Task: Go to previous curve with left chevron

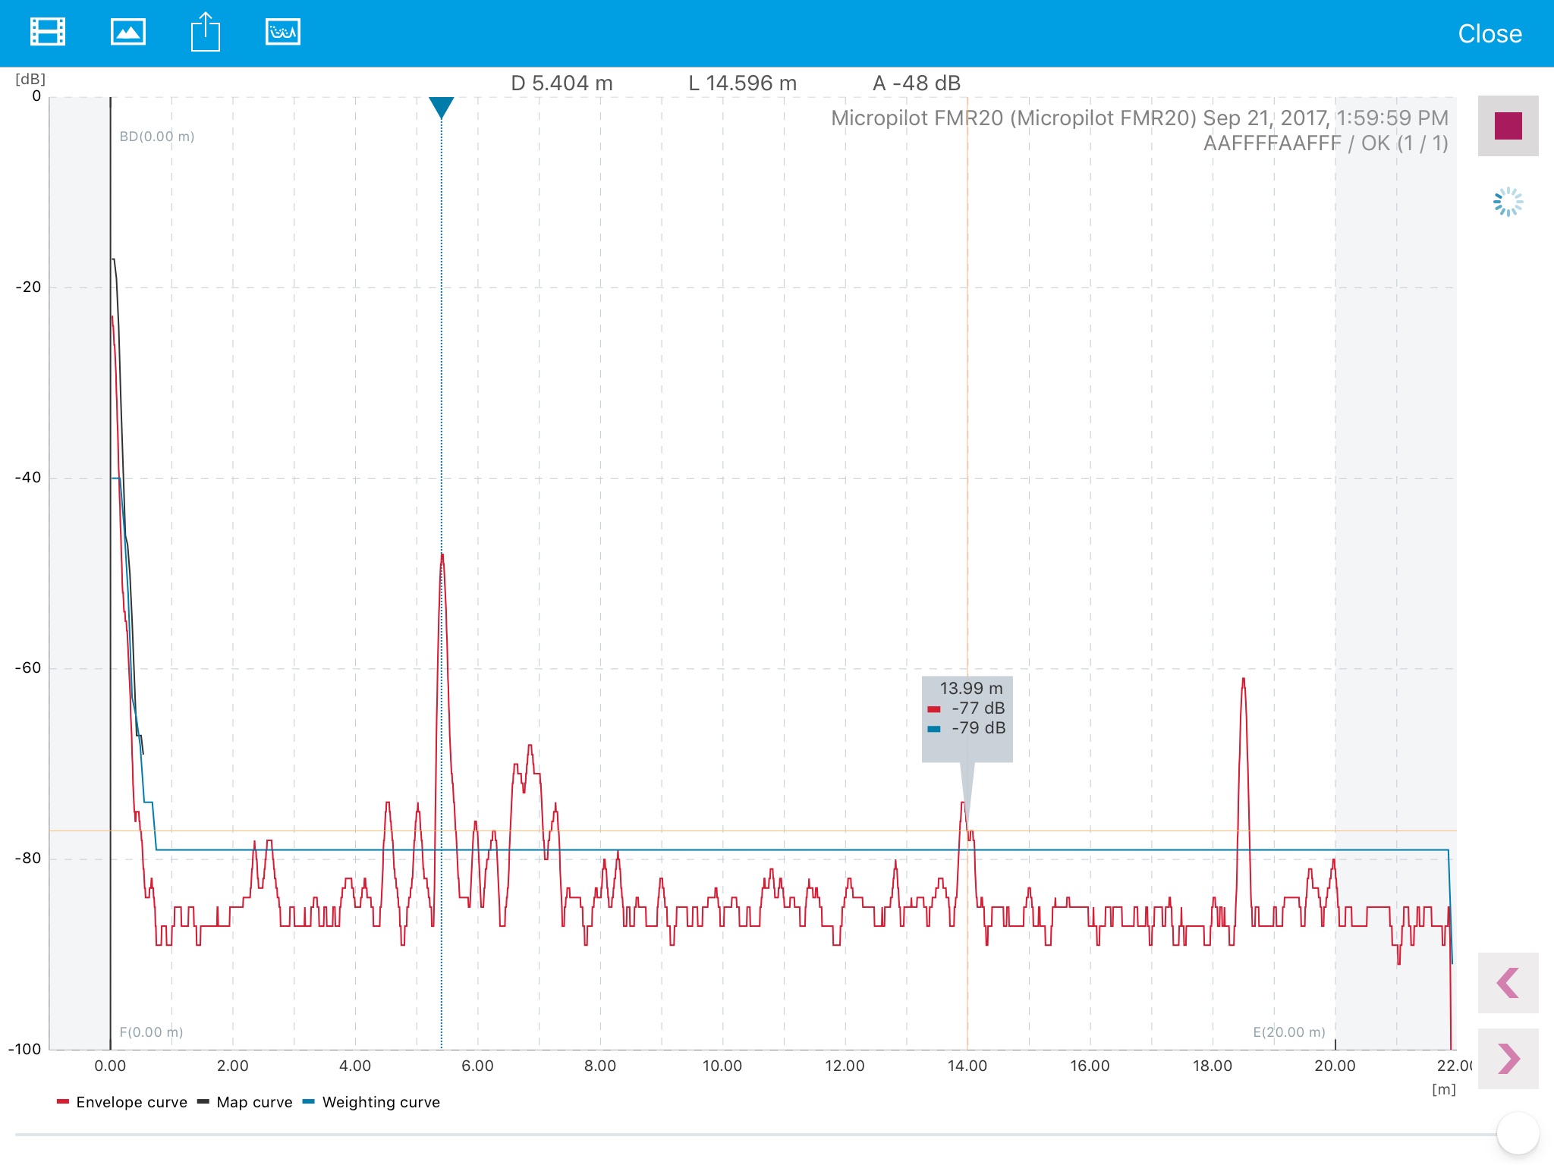Action: [1508, 983]
